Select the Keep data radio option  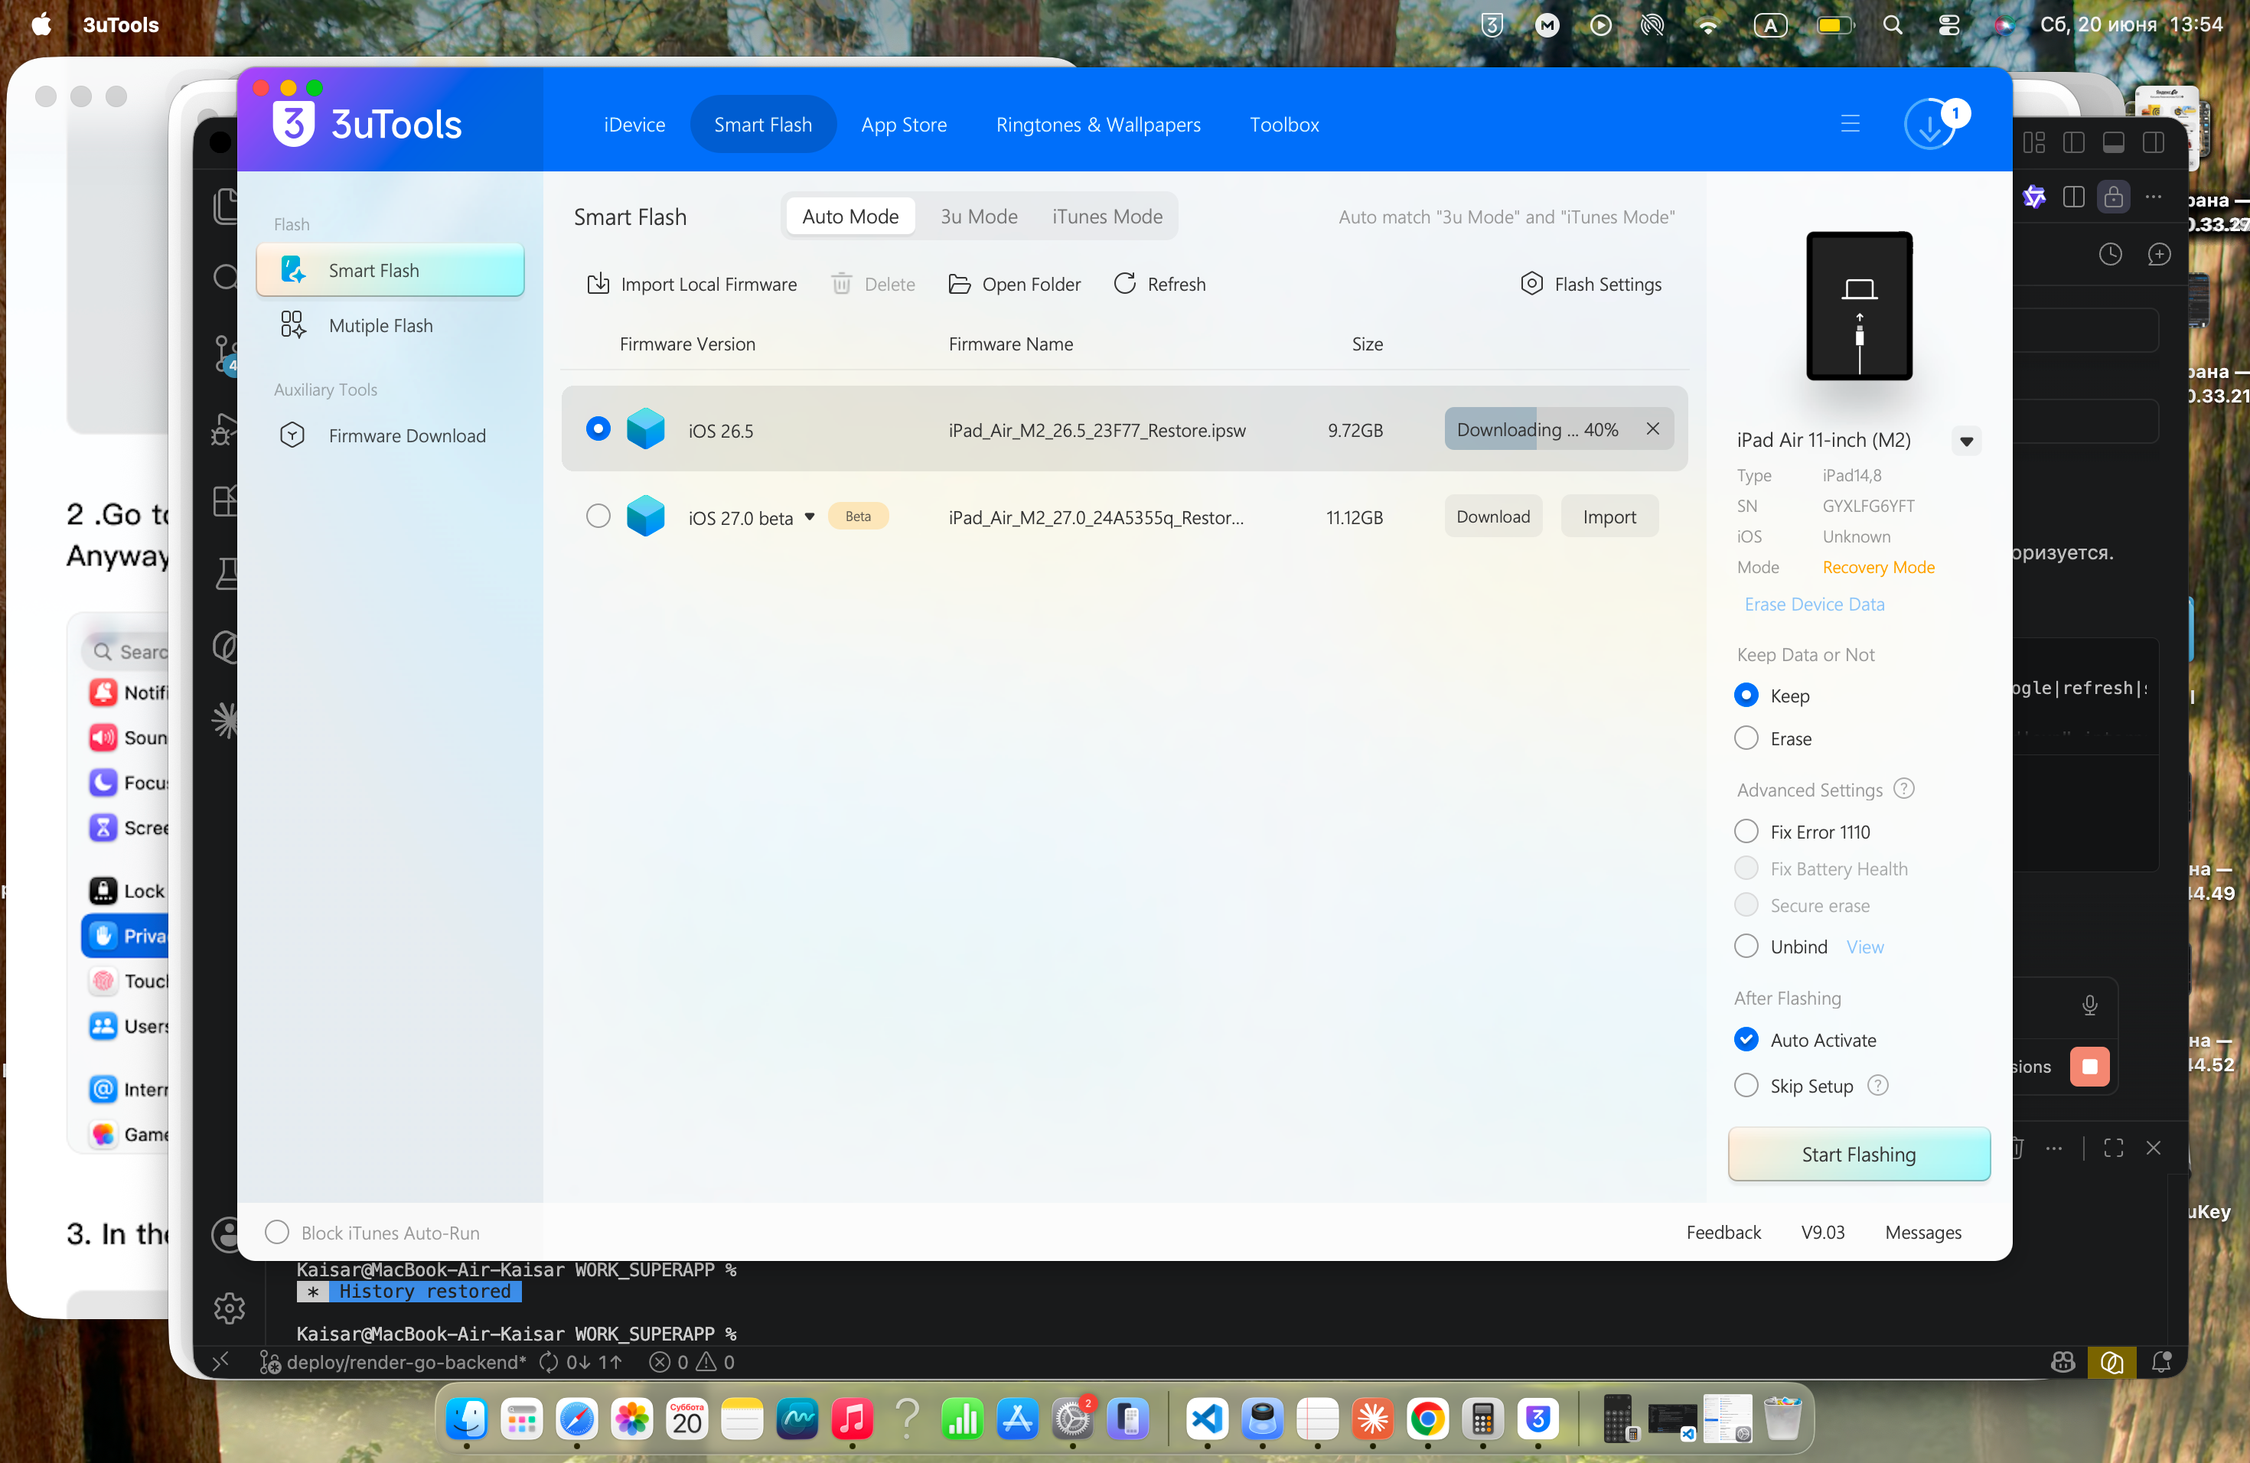1746,695
